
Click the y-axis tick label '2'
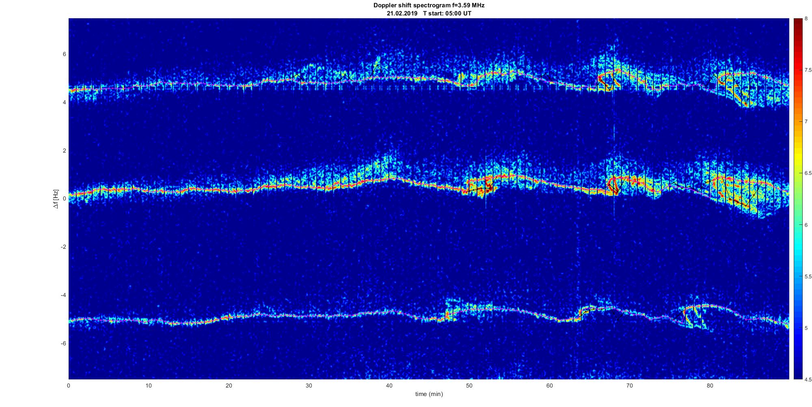click(64, 151)
